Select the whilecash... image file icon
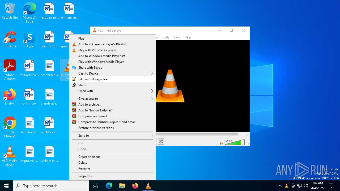Viewport: 340px width, 191px height. (50, 154)
